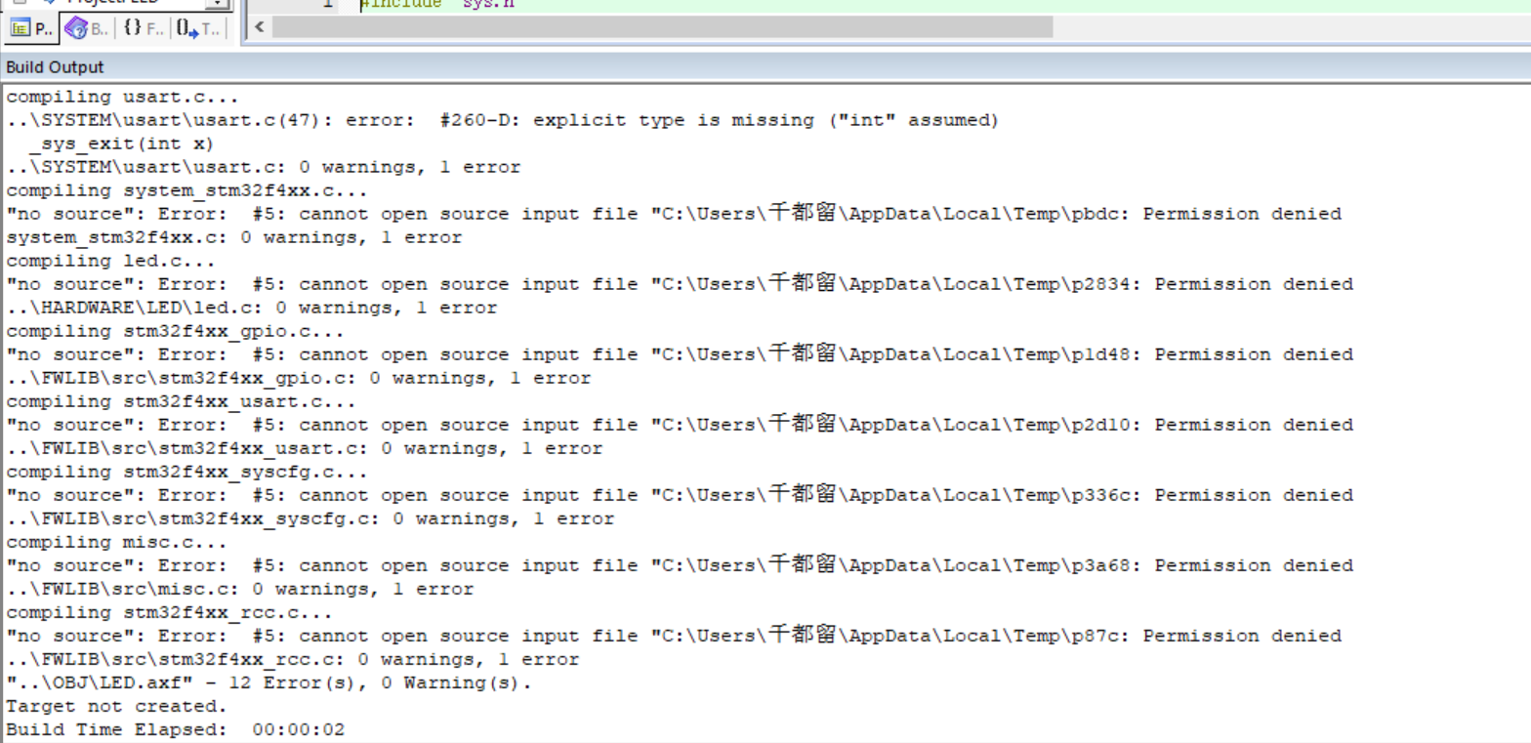Select the FWLIB\src\stm32f4xx_usart.c summary line
Viewport: 1531px width, 743px height.
point(305,448)
